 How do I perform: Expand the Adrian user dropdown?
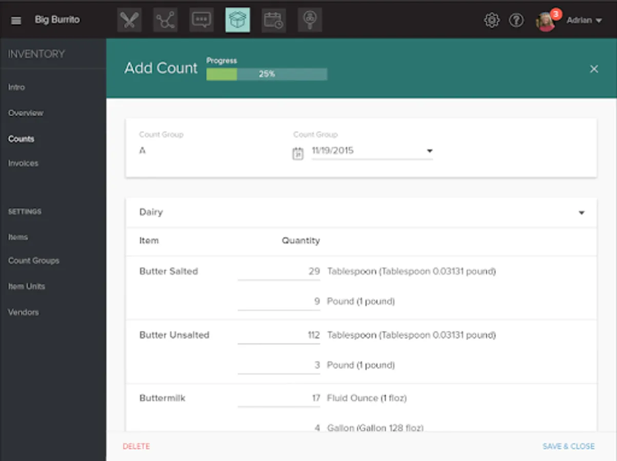(x=584, y=20)
